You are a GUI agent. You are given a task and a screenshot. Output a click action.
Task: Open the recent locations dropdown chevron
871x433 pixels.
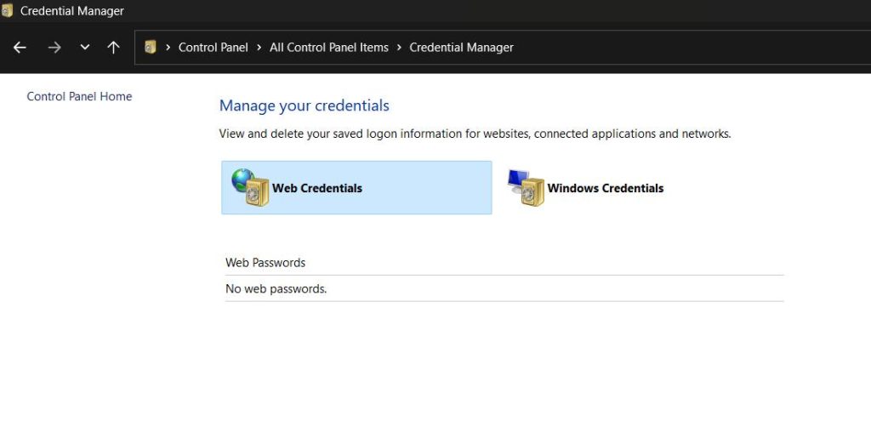pyautogui.click(x=84, y=48)
